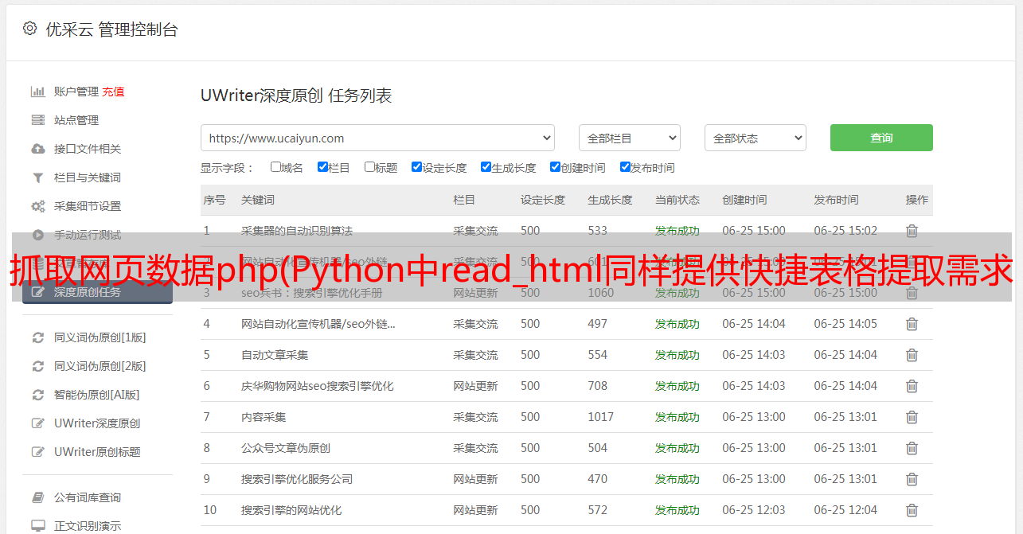Expand the 全部栏目 dropdown
The width and height of the screenshot is (1023, 534).
point(629,138)
